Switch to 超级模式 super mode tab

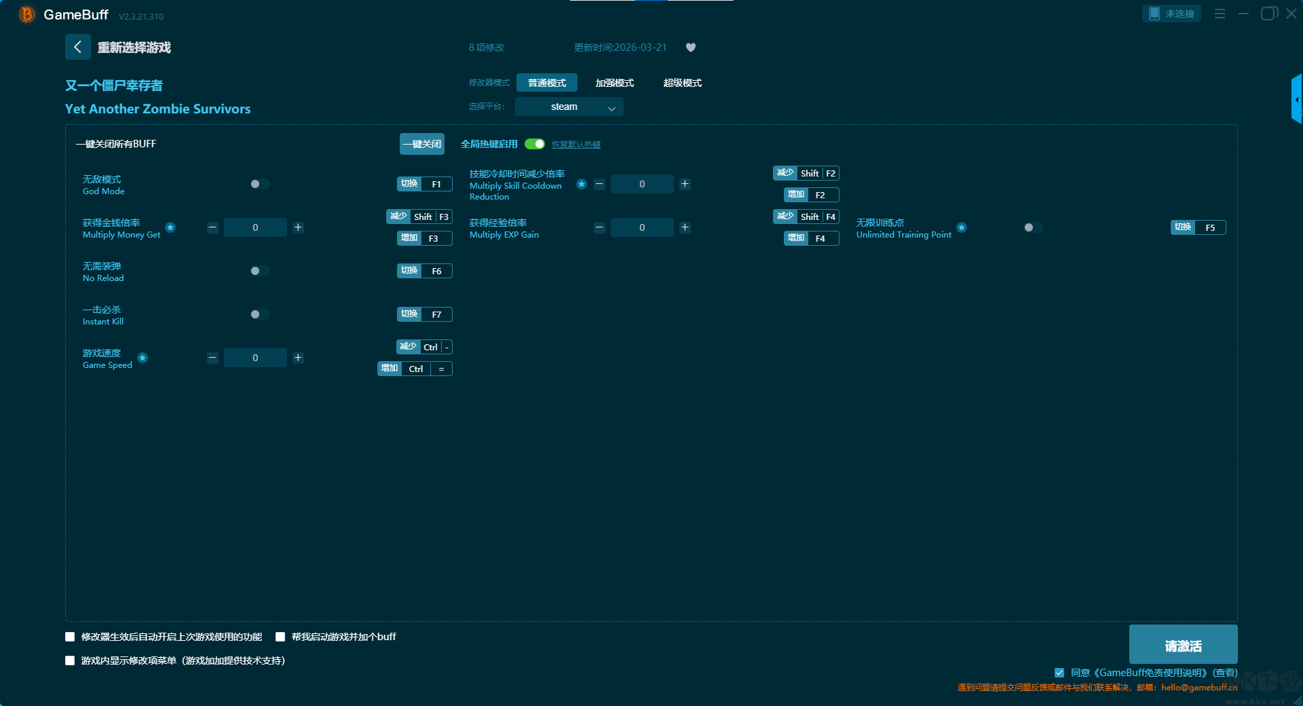[682, 83]
